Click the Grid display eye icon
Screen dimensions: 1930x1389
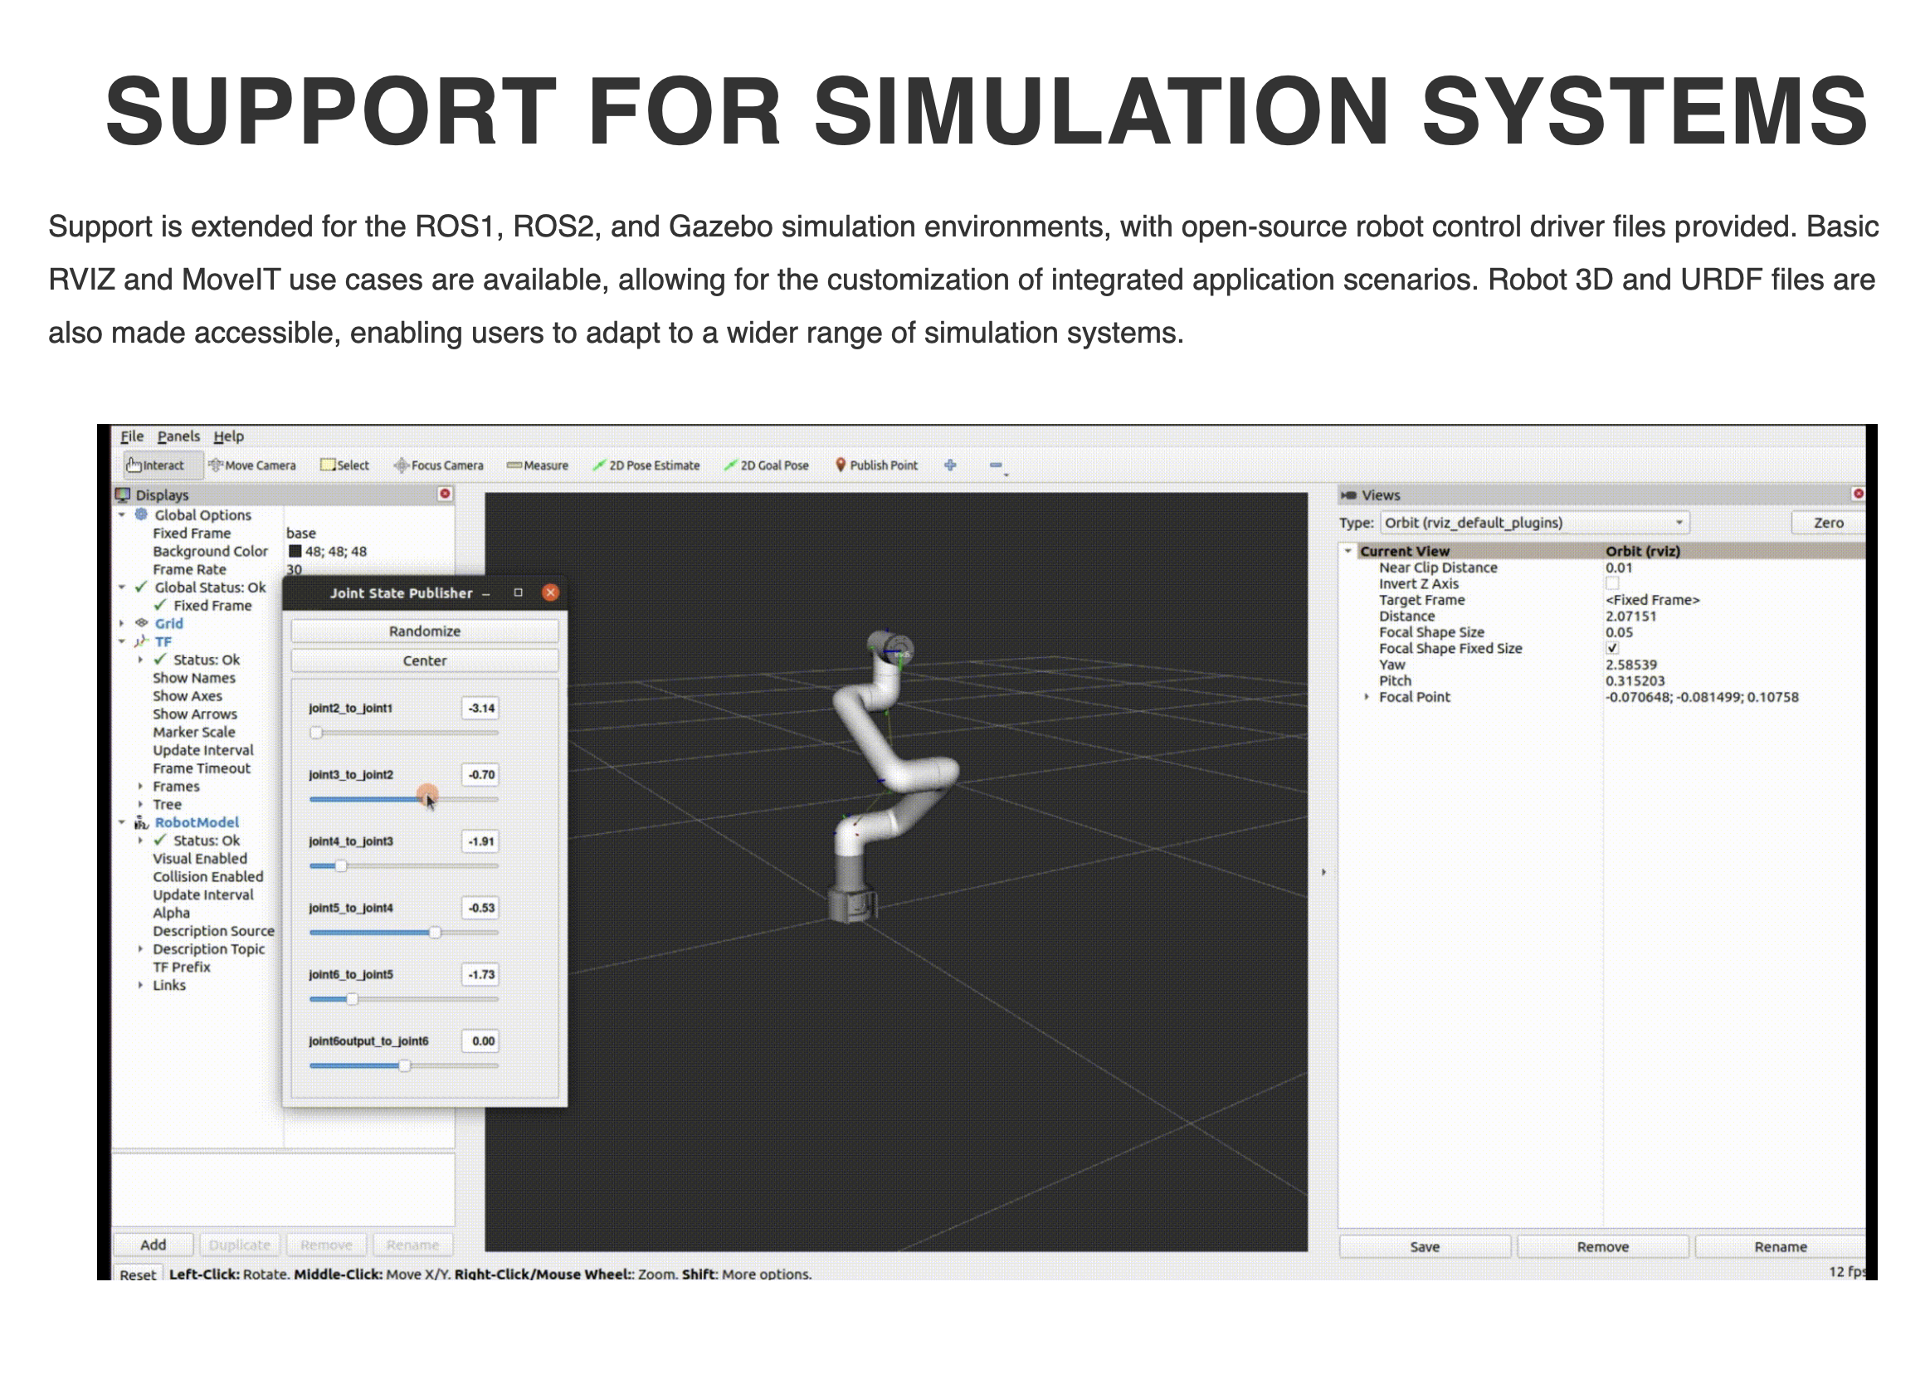[x=141, y=623]
